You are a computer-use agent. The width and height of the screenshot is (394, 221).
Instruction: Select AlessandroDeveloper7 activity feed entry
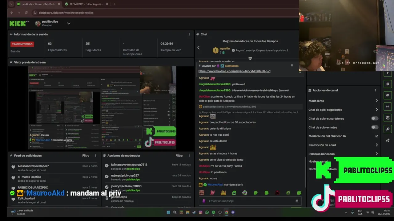coord(54,168)
